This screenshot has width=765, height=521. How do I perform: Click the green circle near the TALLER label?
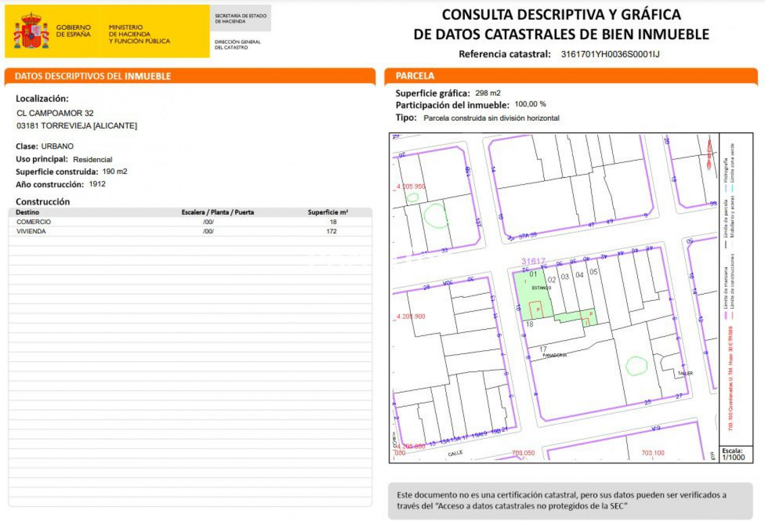(636, 366)
